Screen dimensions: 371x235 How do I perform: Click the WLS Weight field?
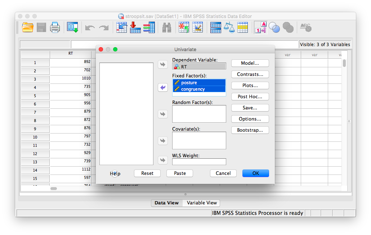(x=199, y=162)
